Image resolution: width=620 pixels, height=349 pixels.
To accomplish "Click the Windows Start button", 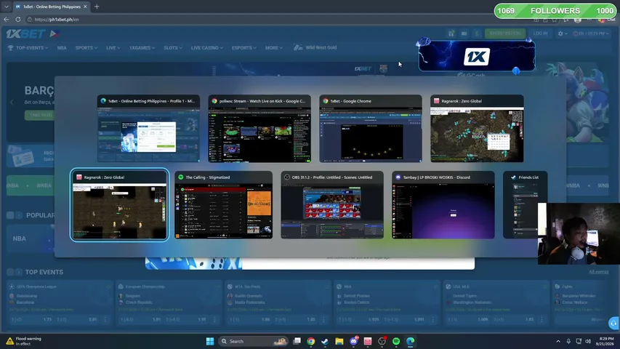I will [210, 341].
